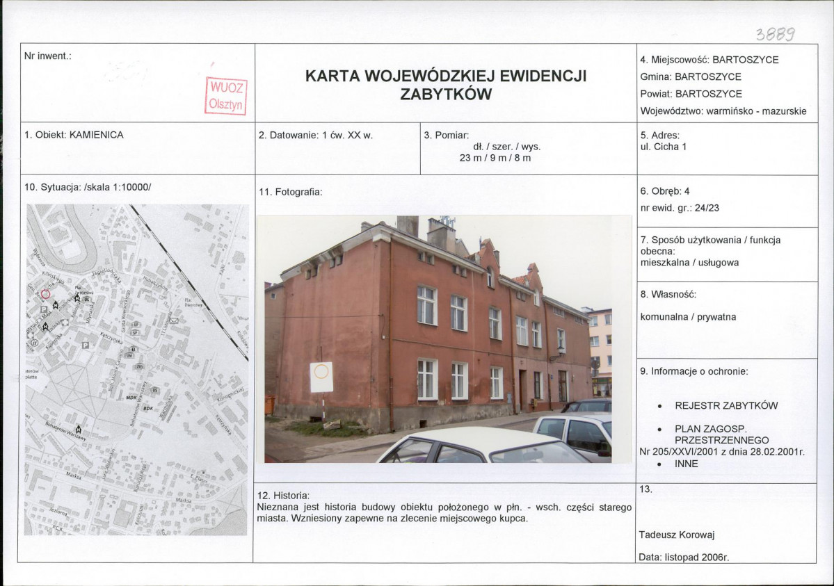Click "nr ewid. gr.: 24/23"

680,208
